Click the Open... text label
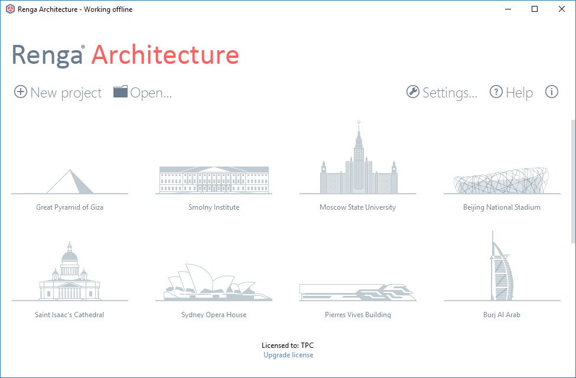 tap(151, 93)
